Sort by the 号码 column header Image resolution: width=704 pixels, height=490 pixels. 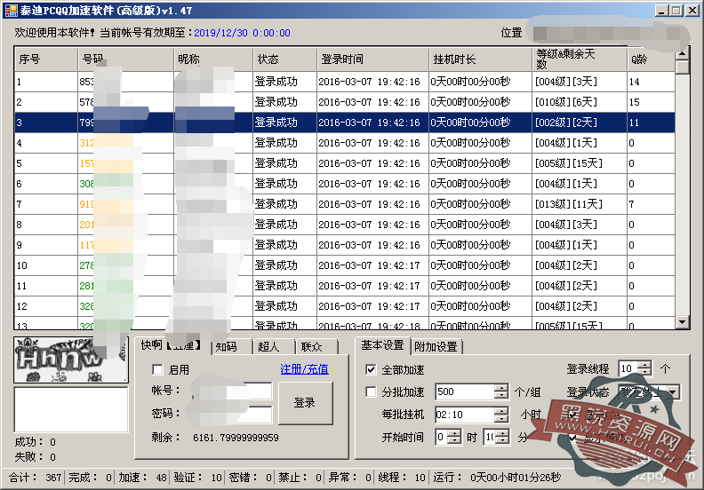[x=125, y=59]
